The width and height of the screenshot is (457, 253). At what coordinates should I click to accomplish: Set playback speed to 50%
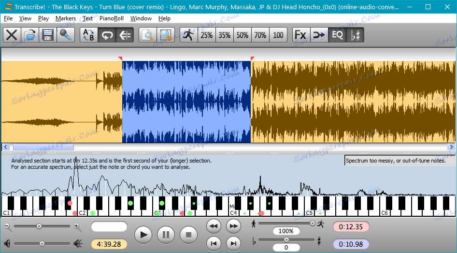pos(243,35)
